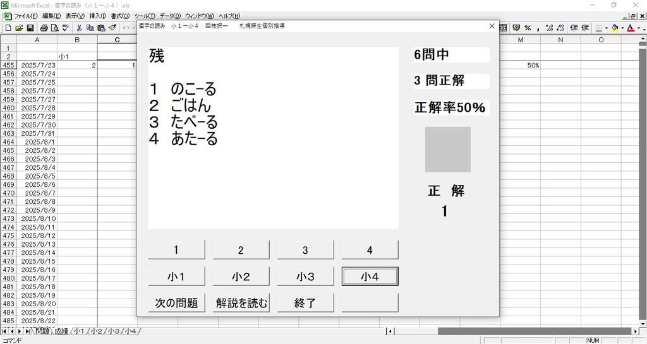Select the 小1 grade button
Viewport: 647px width, 344px height.
pyautogui.click(x=176, y=276)
